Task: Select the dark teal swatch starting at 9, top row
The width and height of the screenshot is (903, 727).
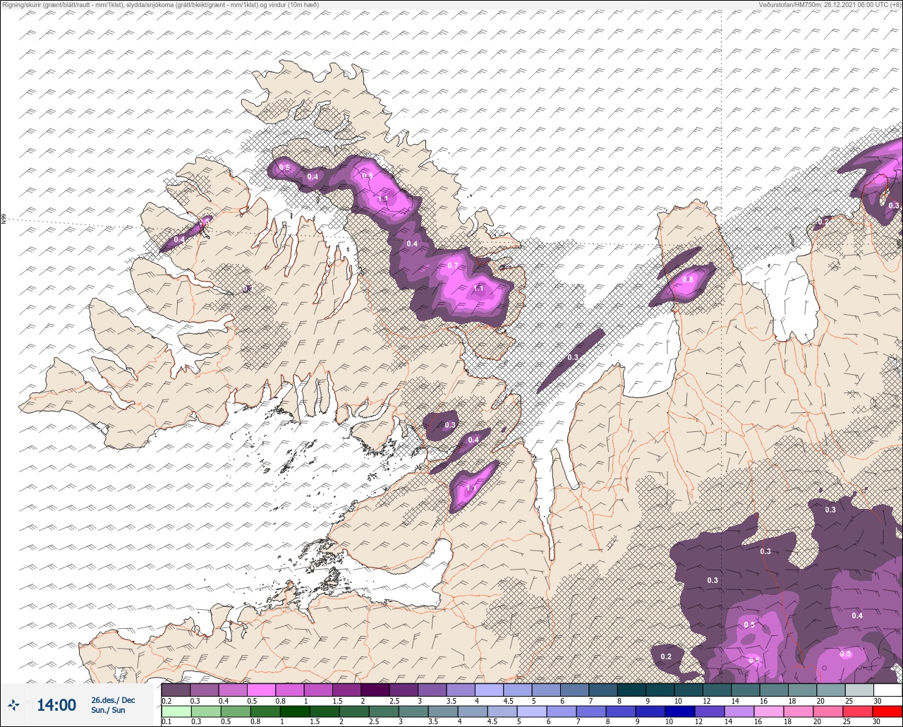Action: (660, 690)
